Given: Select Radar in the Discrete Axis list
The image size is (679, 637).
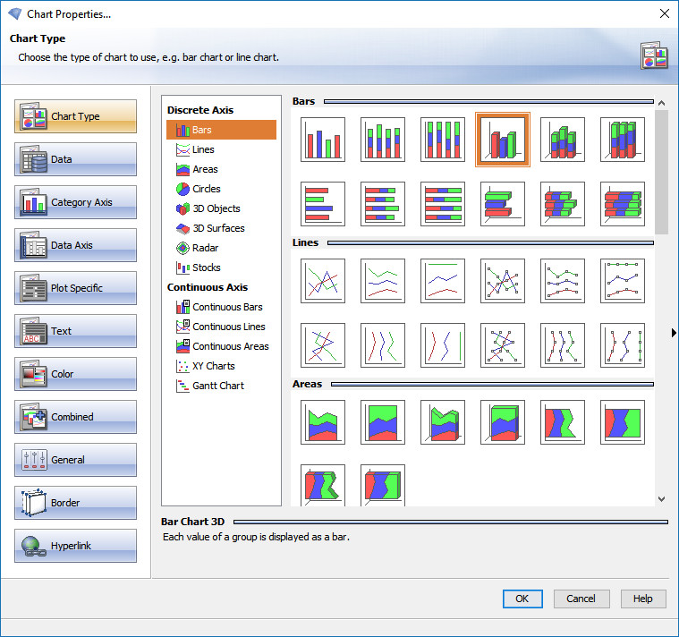Looking at the screenshot, I should tap(205, 248).
